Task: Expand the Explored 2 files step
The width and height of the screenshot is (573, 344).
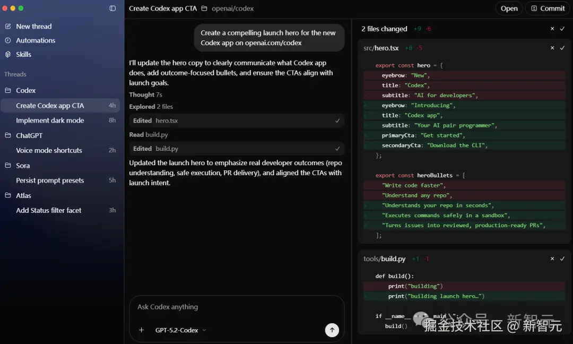Action: pos(151,106)
